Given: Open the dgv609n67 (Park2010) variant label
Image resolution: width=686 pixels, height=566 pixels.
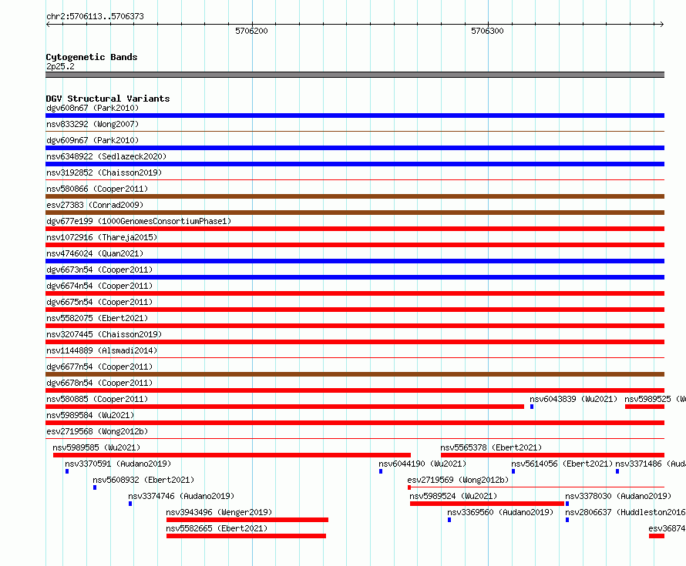Looking at the screenshot, I should [92, 140].
